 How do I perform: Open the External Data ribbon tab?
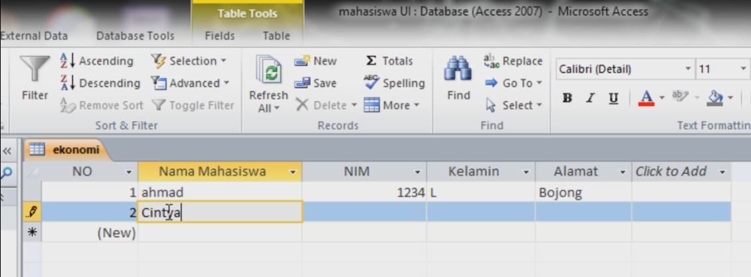[33, 36]
